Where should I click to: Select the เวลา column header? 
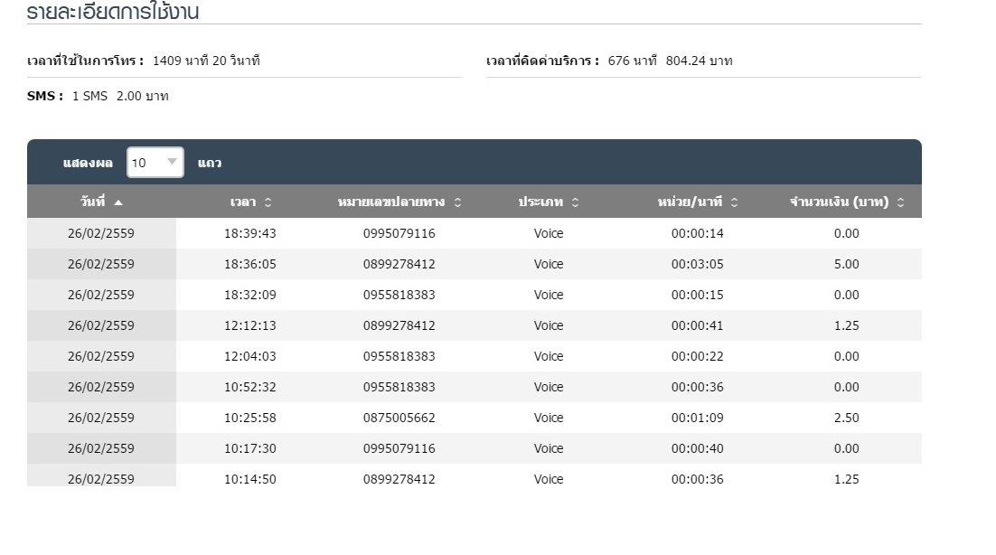point(250,202)
